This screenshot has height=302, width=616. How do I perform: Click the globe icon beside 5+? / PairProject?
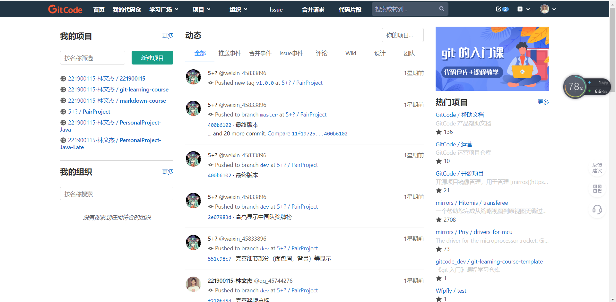(x=63, y=112)
